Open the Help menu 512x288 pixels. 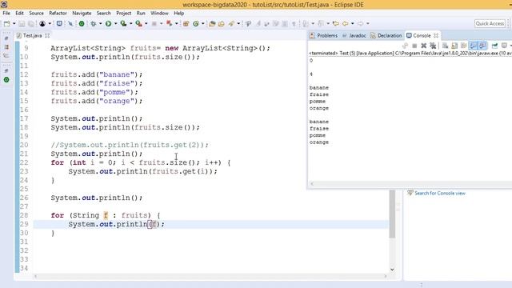178,13
